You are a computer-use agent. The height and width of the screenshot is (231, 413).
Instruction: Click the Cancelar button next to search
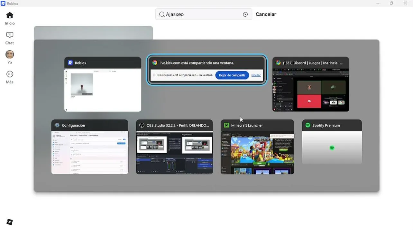[266, 14]
